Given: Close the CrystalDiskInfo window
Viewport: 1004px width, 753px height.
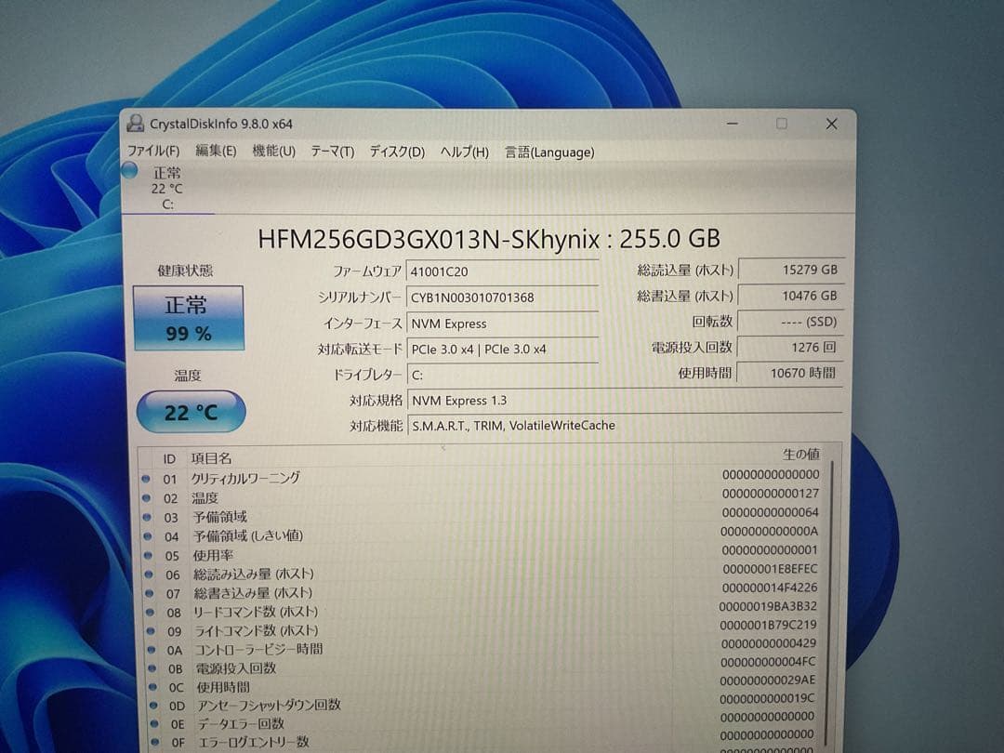Looking at the screenshot, I should [x=831, y=124].
